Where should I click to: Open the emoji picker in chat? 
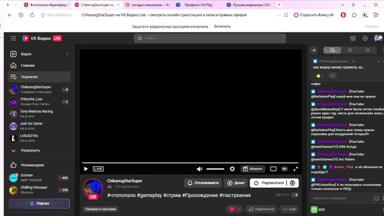click(376, 198)
